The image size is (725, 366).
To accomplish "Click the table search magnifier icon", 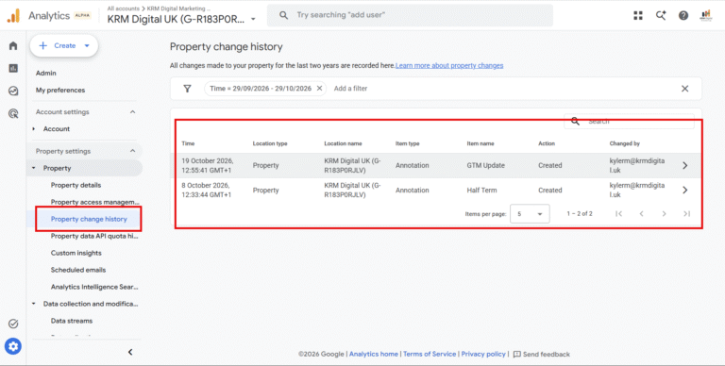I will 575,121.
